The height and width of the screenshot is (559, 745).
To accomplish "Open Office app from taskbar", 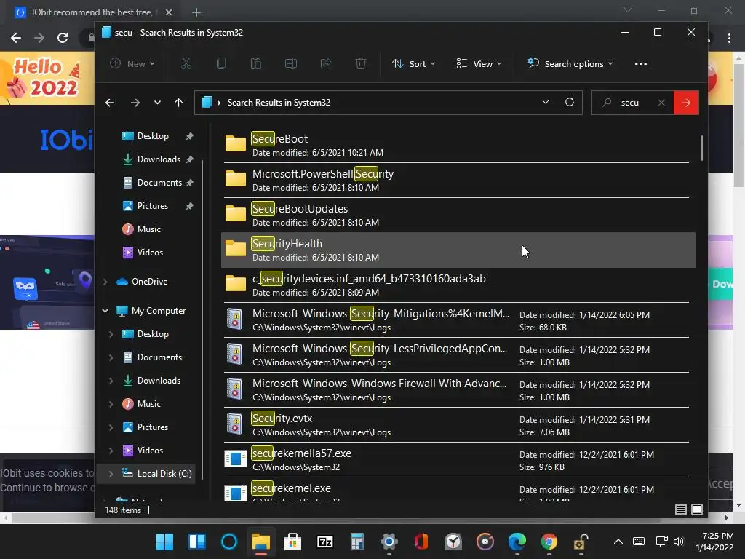I will (421, 542).
